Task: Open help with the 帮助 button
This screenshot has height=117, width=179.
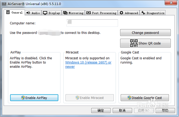Action: pyautogui.click(x=165, y=110)
